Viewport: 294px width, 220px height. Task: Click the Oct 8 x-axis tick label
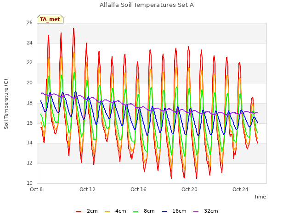(x=36, y=189)
